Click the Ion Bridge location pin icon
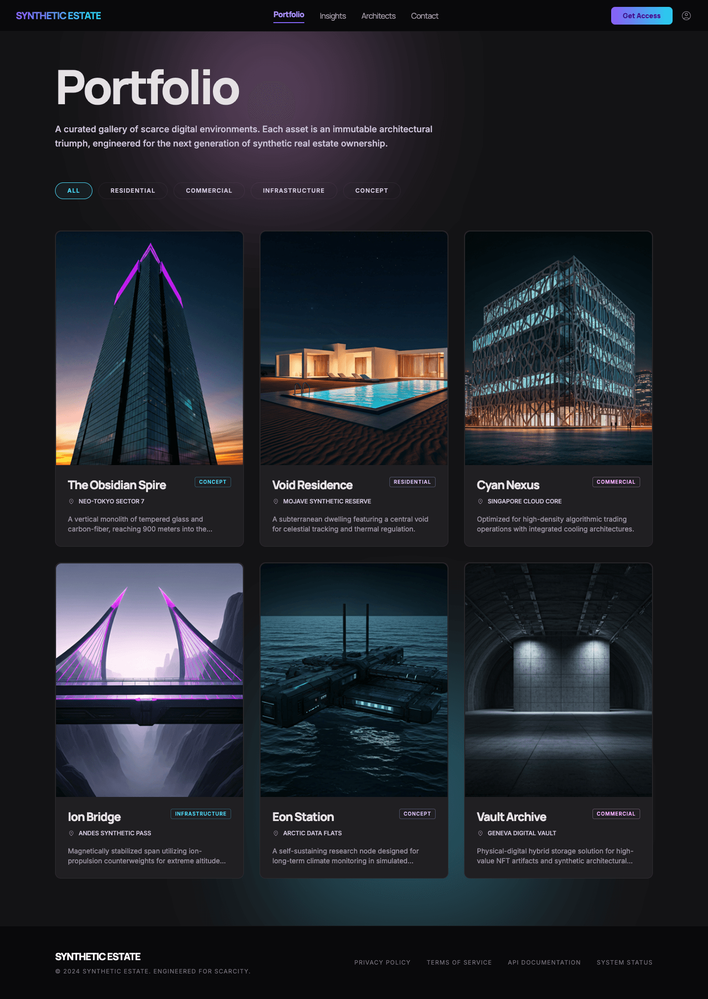Viewport: 708px width, 999px height. [x=71, y=833]
